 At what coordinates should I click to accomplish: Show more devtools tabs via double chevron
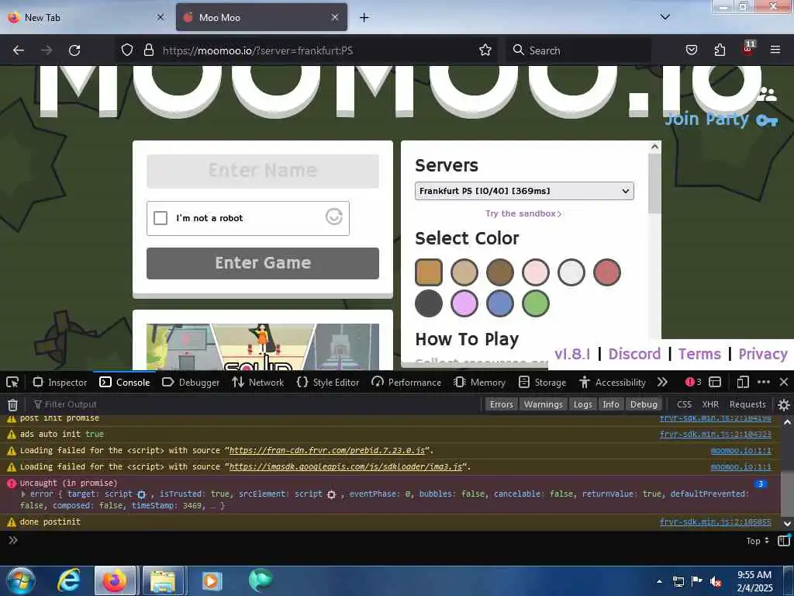pos(662,382)
